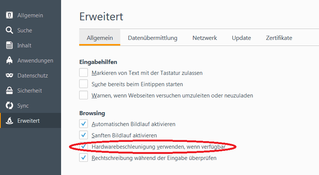This screenshot has height=175, width=319.
Task: Open the Sicherheit padlock icon
Action: pos(9,91)
